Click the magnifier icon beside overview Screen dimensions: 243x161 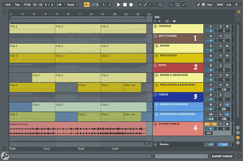click(x=5, y=156)
